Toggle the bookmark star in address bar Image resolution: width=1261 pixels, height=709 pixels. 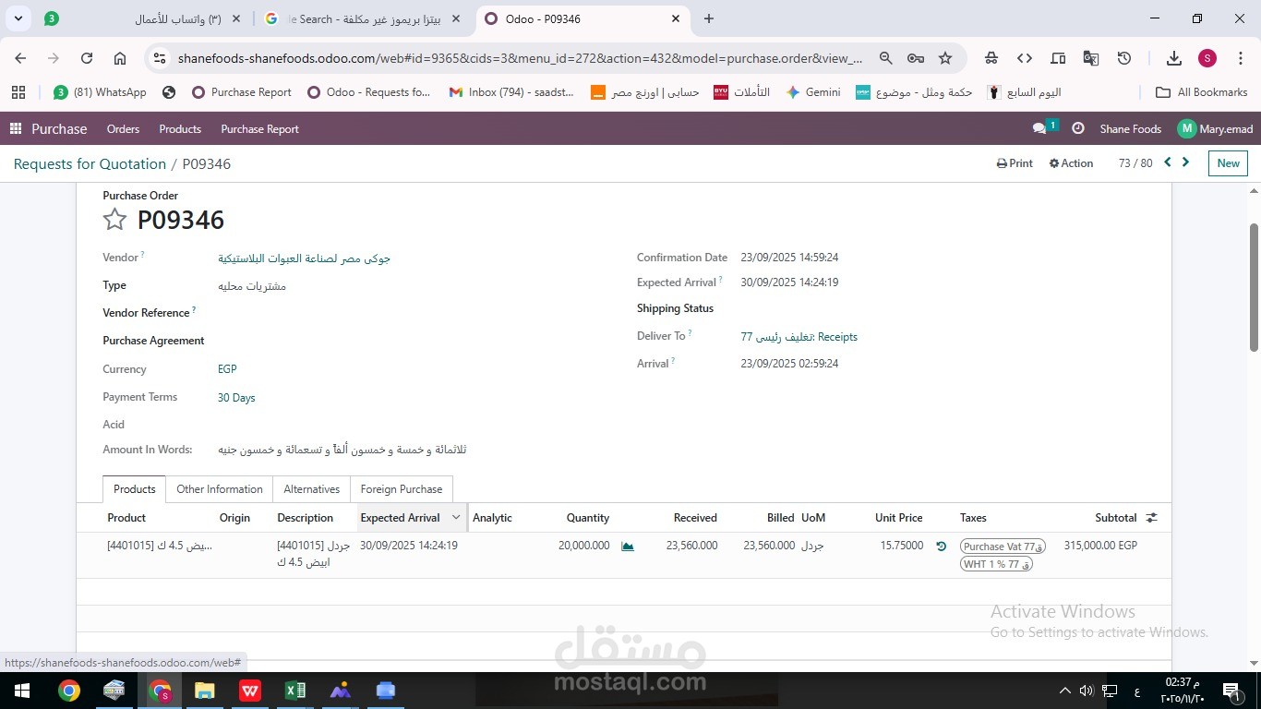click(x=944, y=57)
